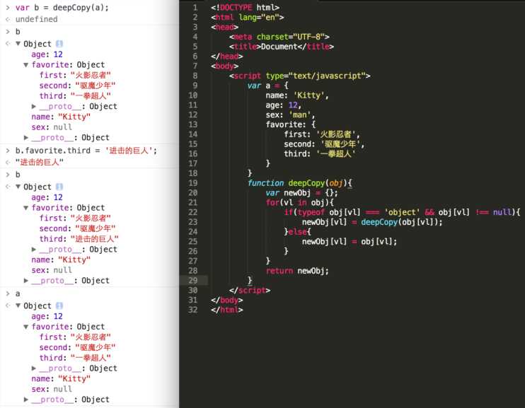Click the script type="text/javascript" tag
The width and height of the screenshot is (525, 408).
pyautogui.click(x=300, y=76)
